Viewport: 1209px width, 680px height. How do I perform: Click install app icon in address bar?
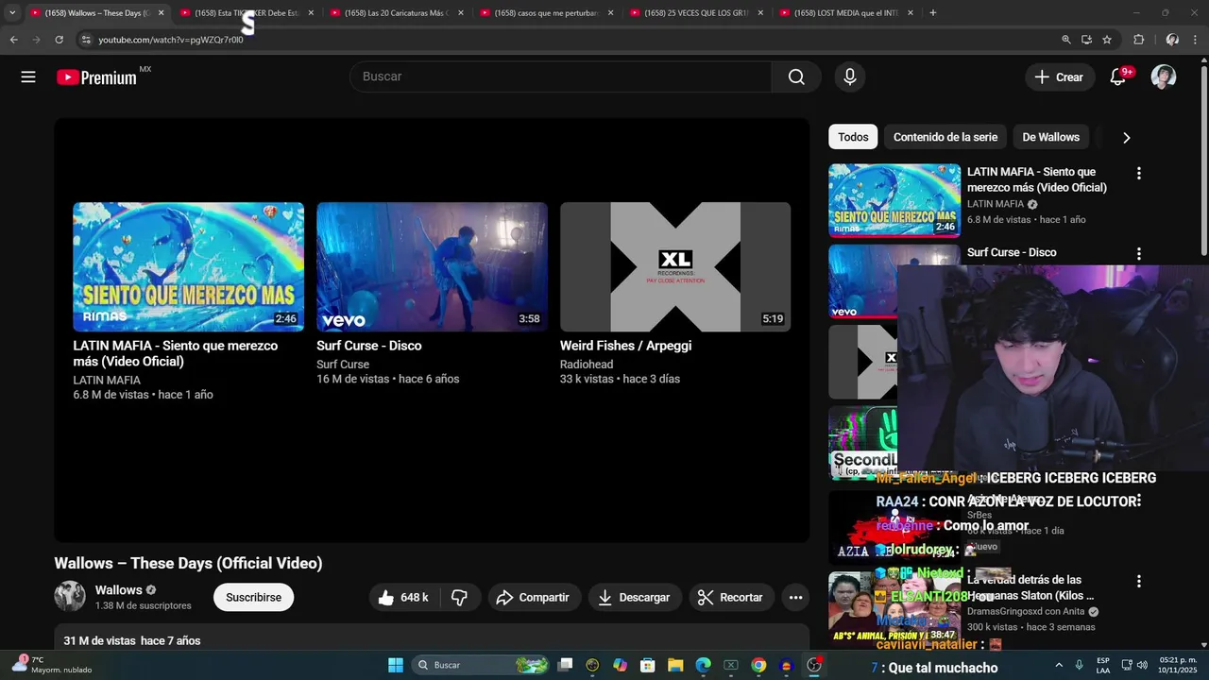coord(1086,40)
